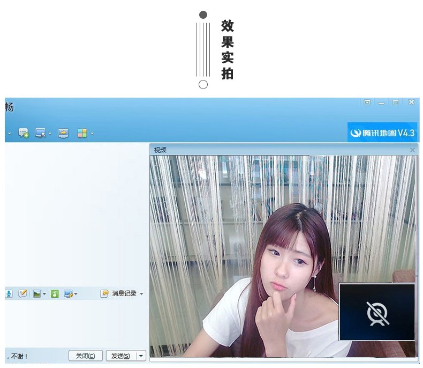Maximize the chat window
The height and width of the screenshot is (368, 423).
click(x=396, y=102)
